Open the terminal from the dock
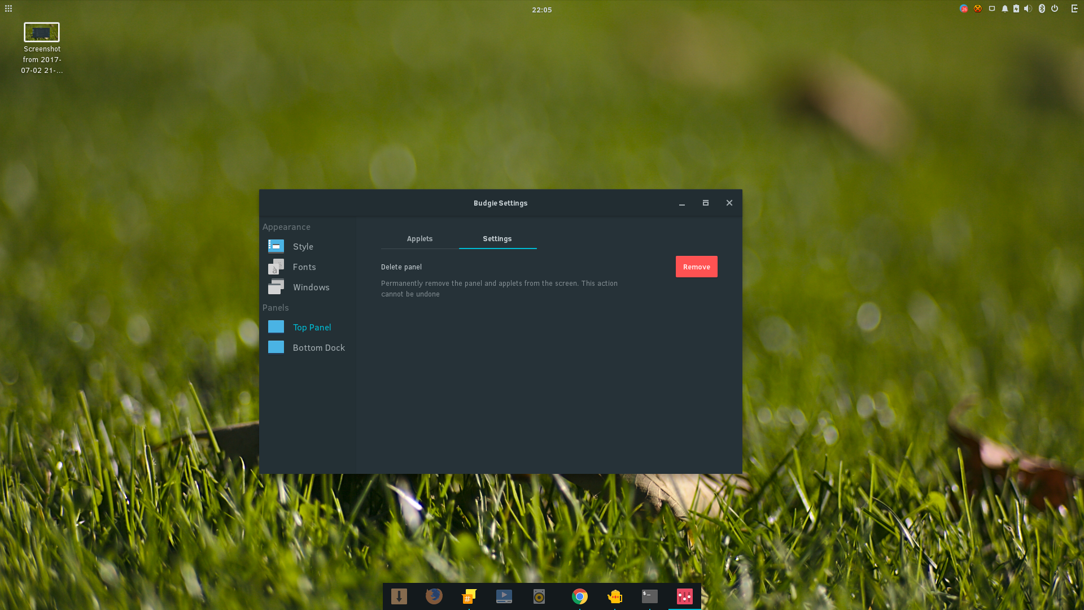Viewport: 1084px width, 610px height. coord(650,596)
